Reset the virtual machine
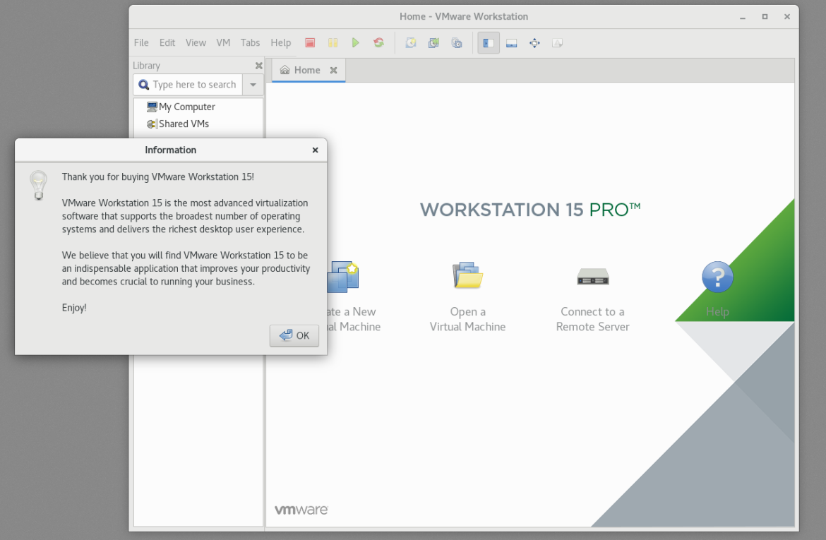The width and height of the screenshot is (826, 540). click(378, 42)
